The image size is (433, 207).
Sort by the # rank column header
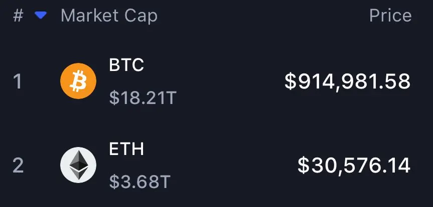point(18,16)
